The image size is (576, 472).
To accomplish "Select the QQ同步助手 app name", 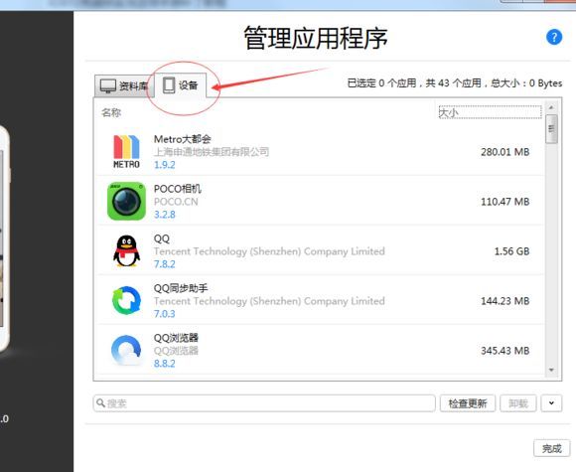I will click(181, 288).
